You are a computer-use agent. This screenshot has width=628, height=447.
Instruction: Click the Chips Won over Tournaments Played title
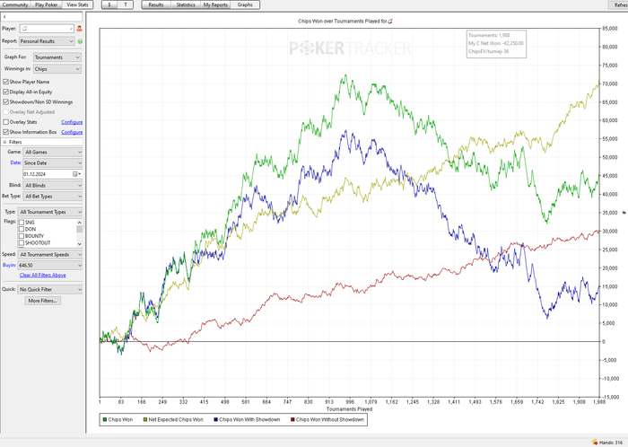(343, 22)
